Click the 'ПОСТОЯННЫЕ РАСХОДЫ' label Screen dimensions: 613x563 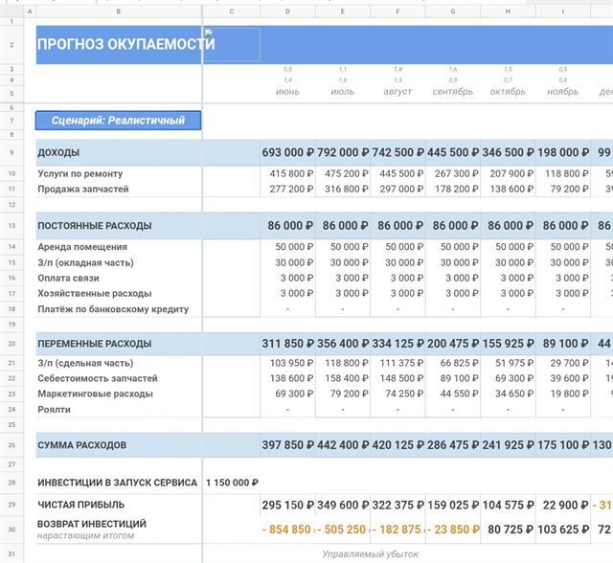pyautogui.click(x=95, y=226)
